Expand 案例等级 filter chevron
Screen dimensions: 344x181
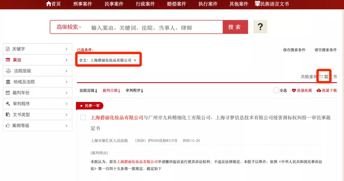[x=67, y=126]
